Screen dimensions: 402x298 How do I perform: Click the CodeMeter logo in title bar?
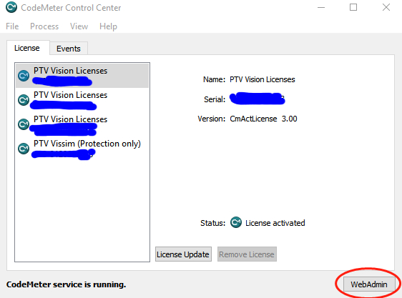(11, 7)
